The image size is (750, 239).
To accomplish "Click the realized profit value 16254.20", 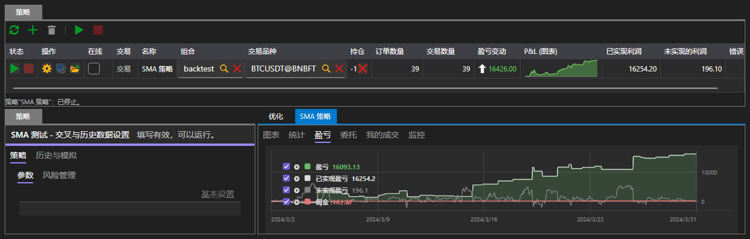I will (642, 69).
